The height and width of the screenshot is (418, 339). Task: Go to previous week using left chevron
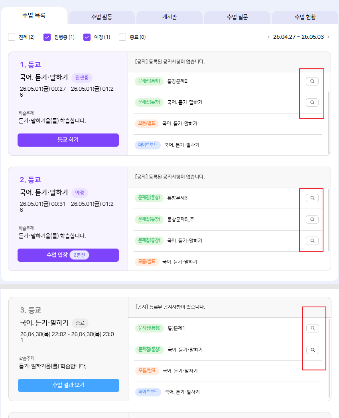(x=269, y=37)
